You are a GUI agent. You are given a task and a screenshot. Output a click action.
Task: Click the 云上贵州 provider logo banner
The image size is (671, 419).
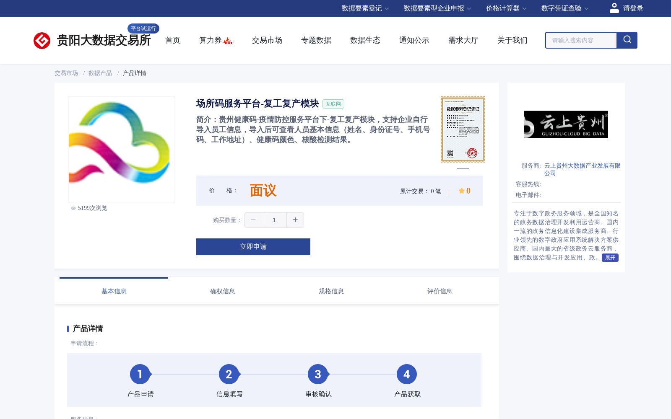point(566,124)
